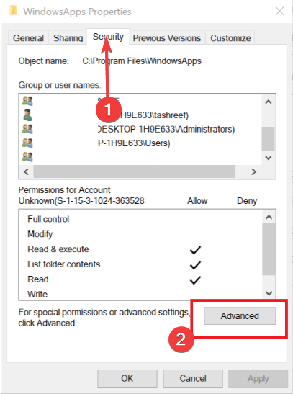This screenshot has width=293, height=394.
Task: Switch to the General tab
Action: pos(28,38)
